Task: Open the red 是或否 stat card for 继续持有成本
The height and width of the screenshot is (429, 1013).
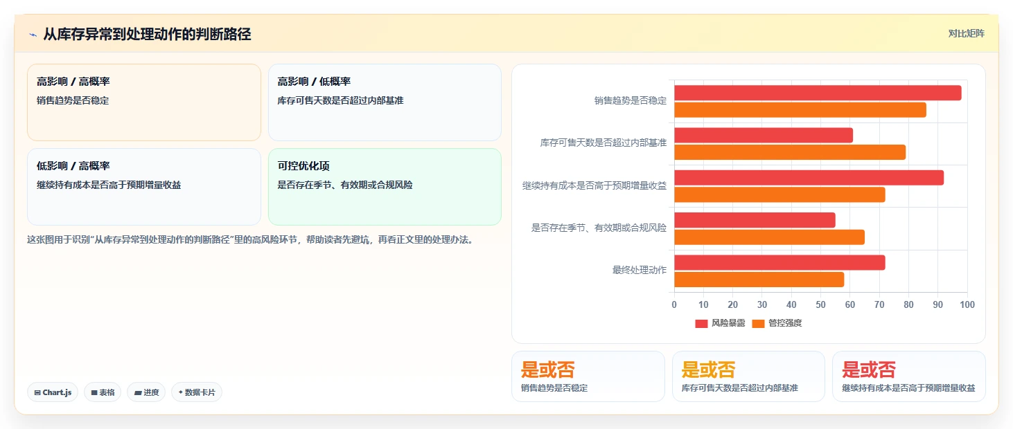Action: tap(909, 376)
